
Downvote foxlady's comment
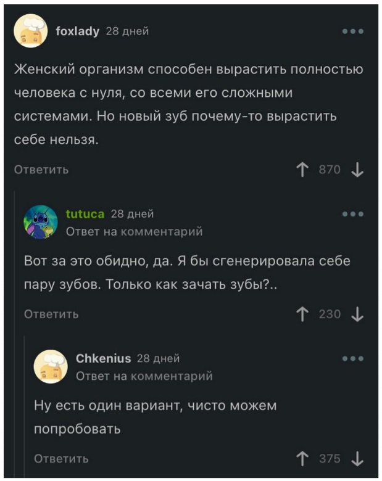tap(357, 170)
